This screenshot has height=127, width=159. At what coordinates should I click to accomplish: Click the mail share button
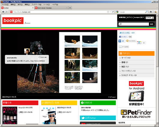point(124,47)
